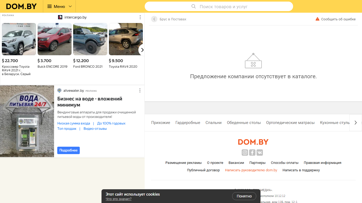Screen dimensions: 362x203
Task: Click the warning triangle icon near Сообщить об ошибке
Action: [x=317, y=19]
